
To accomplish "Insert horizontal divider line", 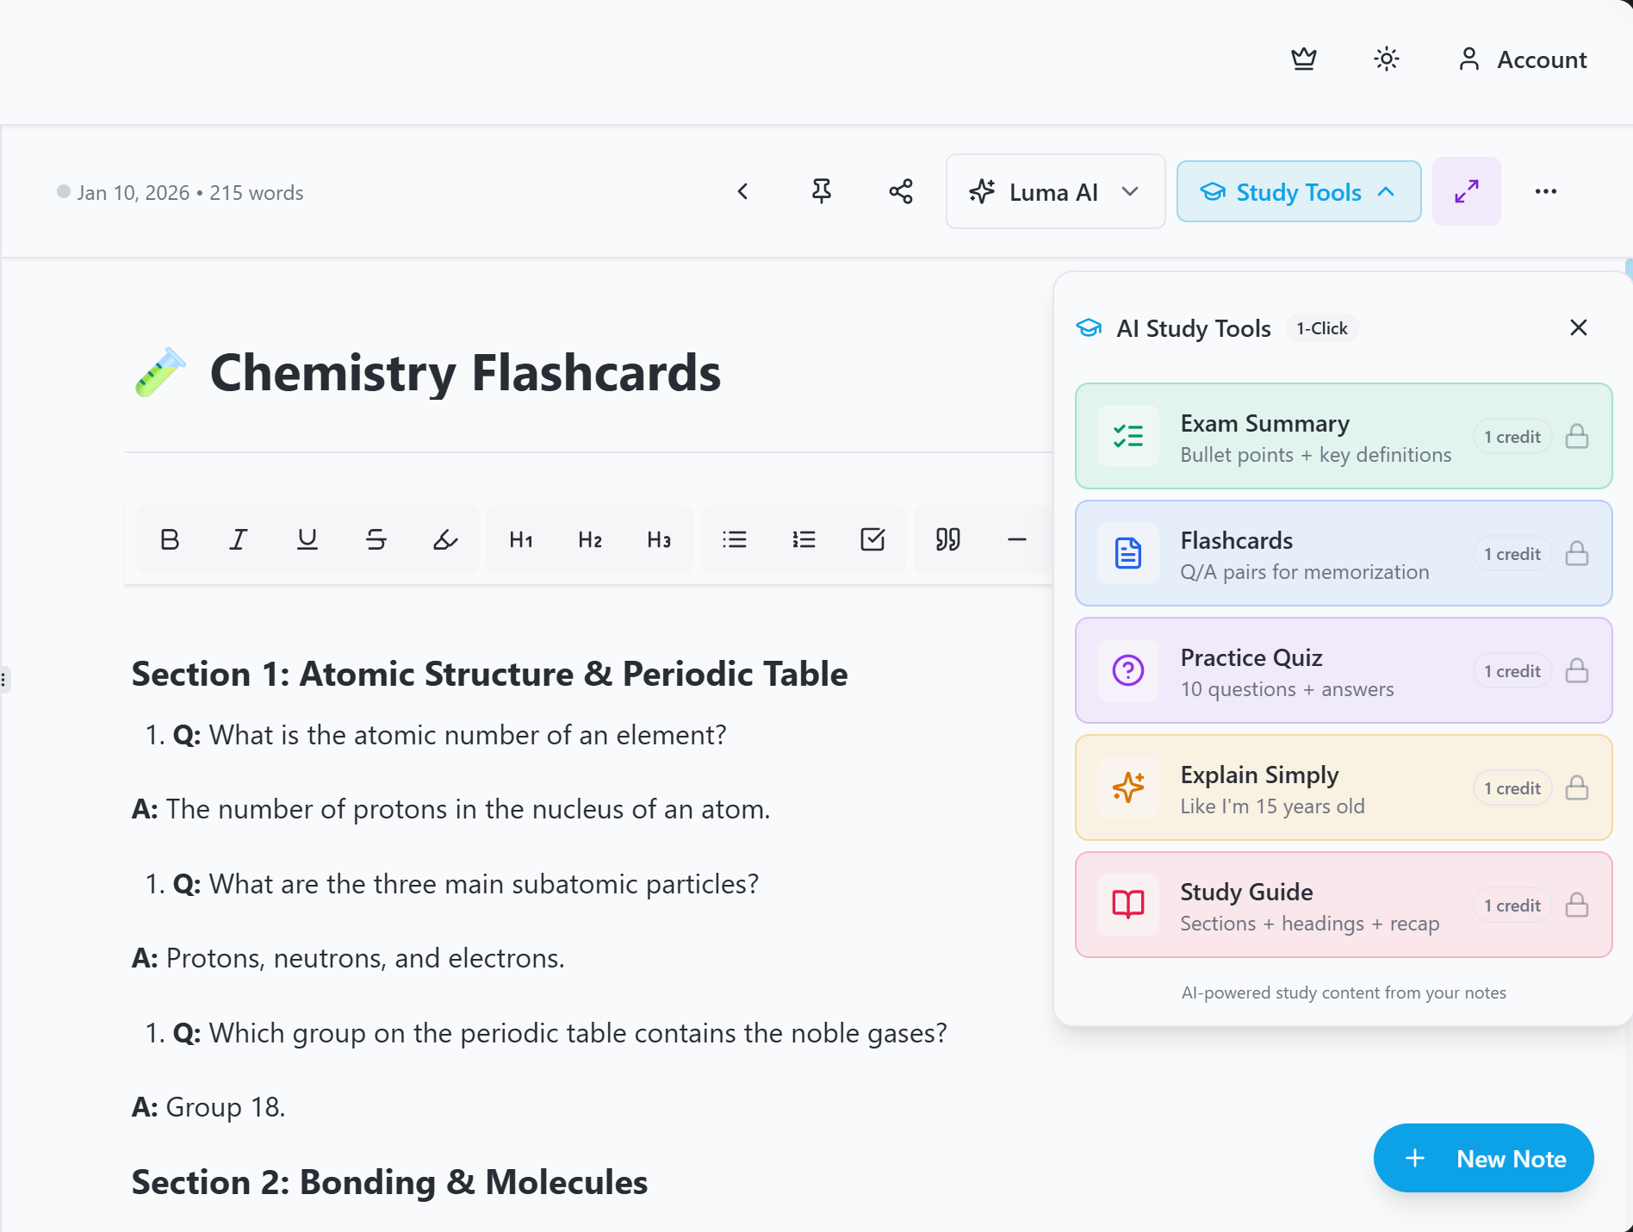I will tap(1016, 540).
